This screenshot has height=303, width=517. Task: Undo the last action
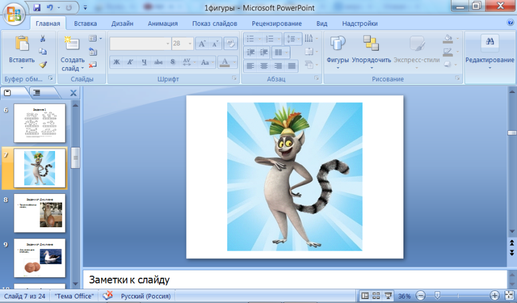pos(49,7)
